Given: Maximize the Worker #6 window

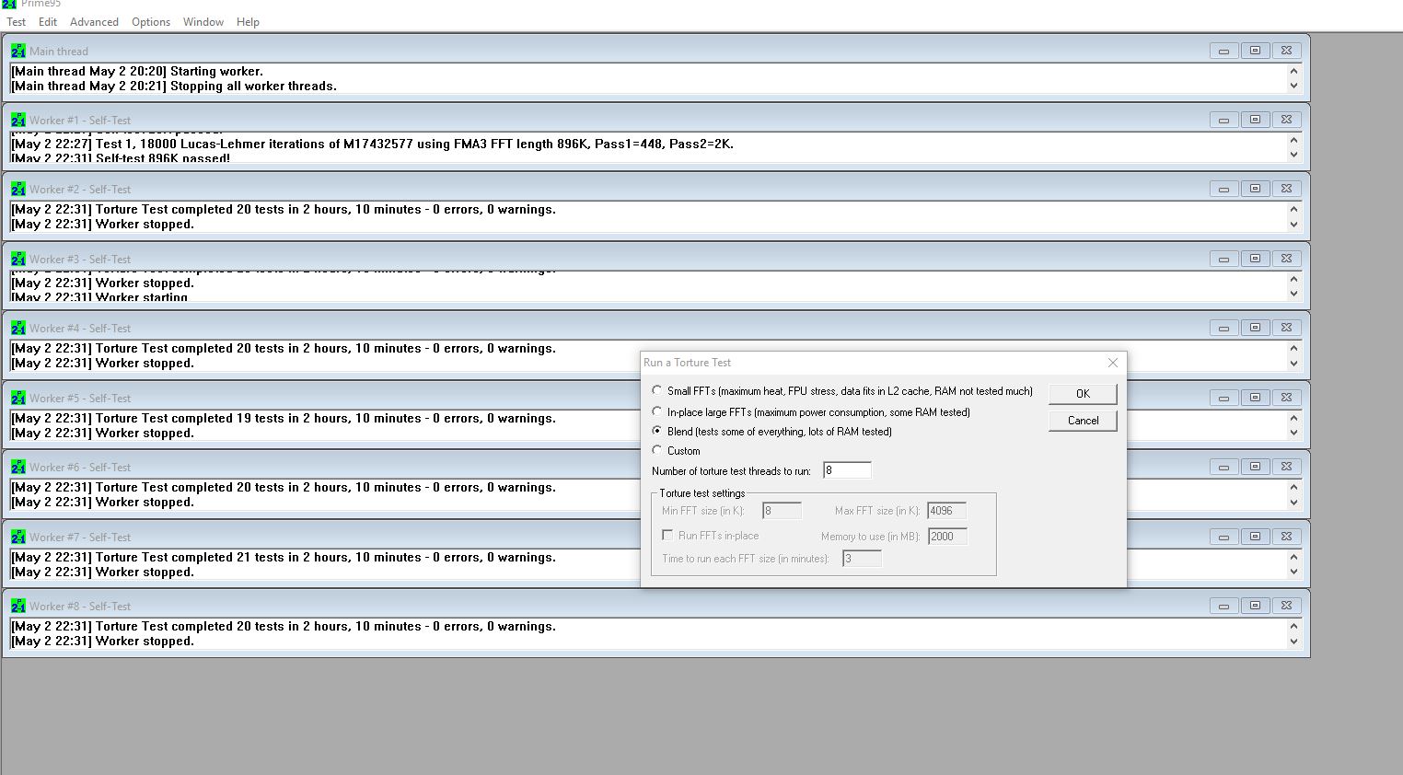Looking at the screenshot, I should [x=1255, y=467].
